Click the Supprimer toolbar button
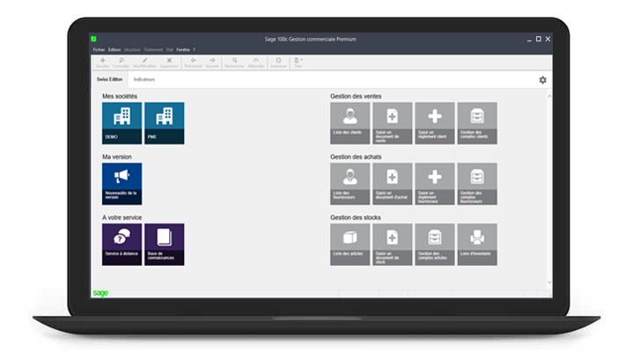The height and width of the screenshot is (352, 625). tap(169, 62)
